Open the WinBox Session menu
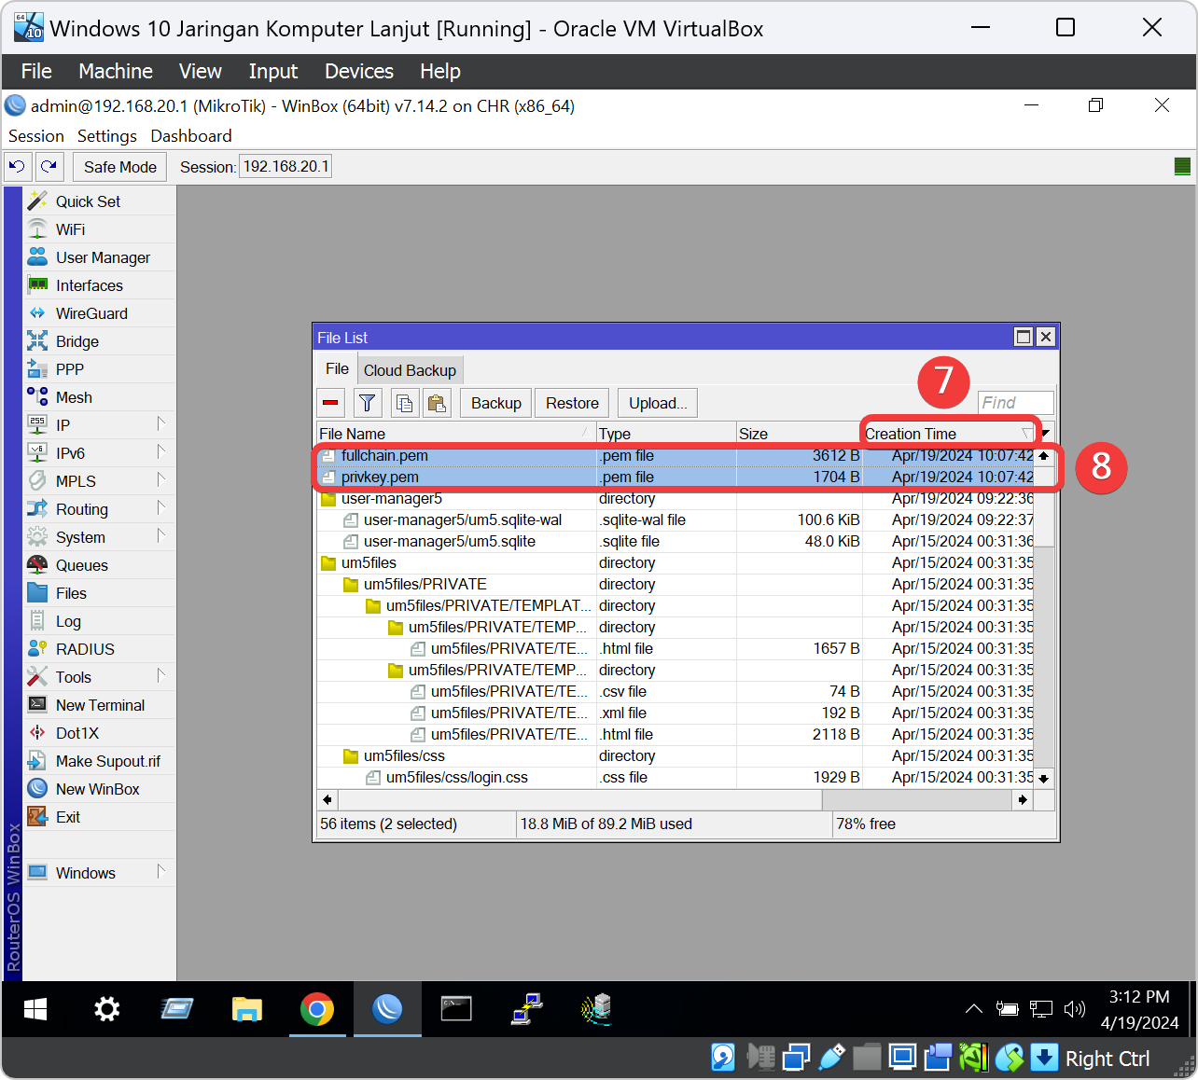Viewport: 1198px width, 1080px height. pyautogui.click(x=36, y=136)
